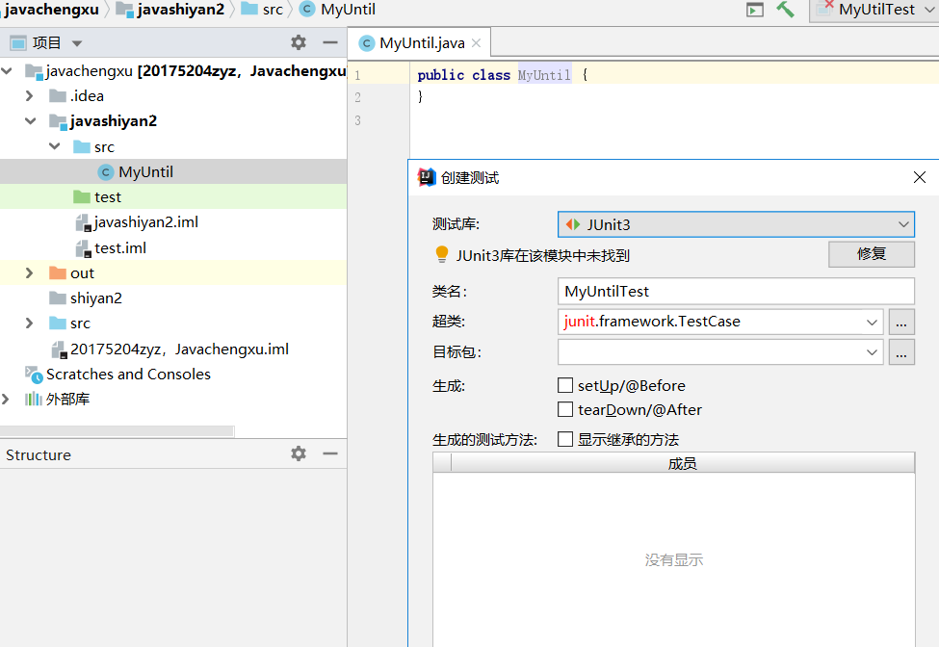Click the shiyan2 folder icon
This screenshot has width=939, height=647.
coord(58,298)
